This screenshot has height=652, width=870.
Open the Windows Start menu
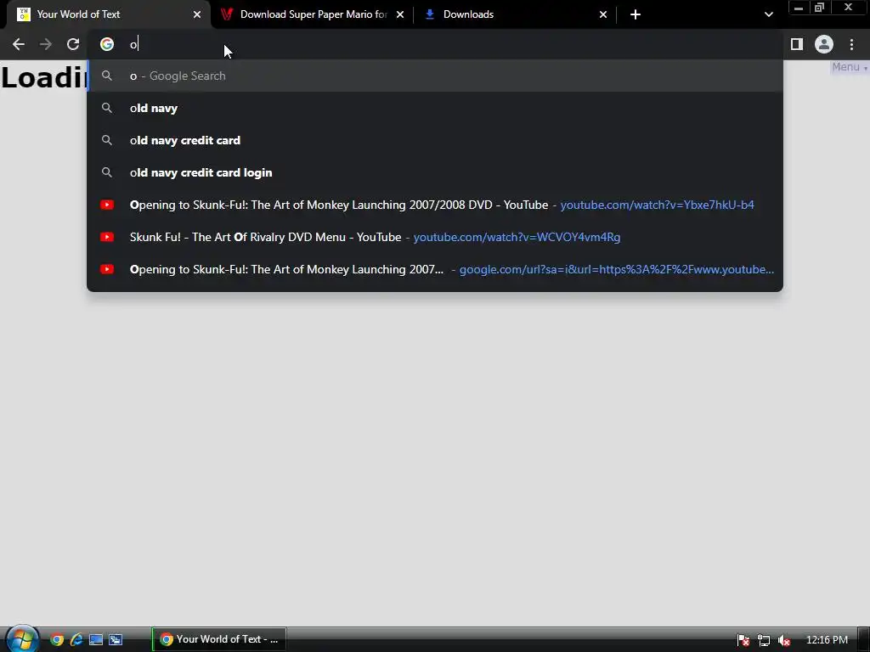pos(21,638)
